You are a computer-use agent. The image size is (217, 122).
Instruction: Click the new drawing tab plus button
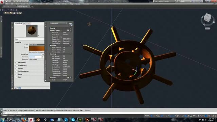[32, 7]
